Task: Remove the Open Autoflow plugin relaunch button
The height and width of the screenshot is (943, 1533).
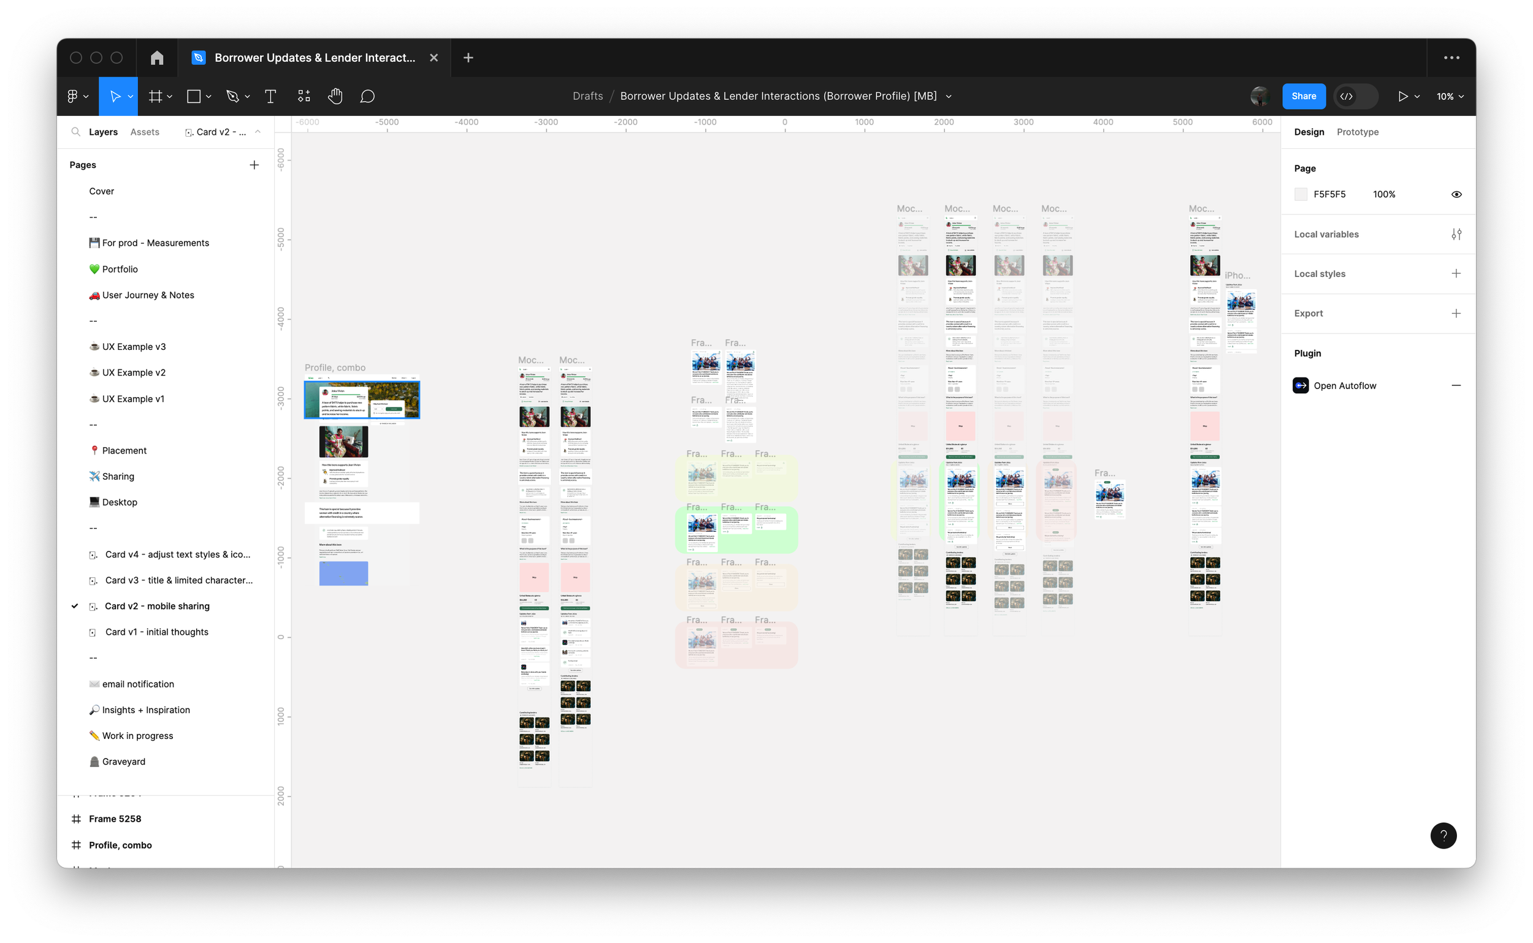Action: [x=1456, y=385]
